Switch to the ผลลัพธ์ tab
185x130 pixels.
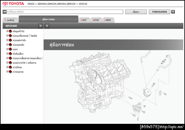(x=10, y=20)
